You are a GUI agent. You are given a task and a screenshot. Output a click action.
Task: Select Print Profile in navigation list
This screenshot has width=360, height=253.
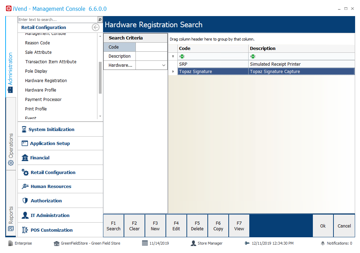point(36,109)
